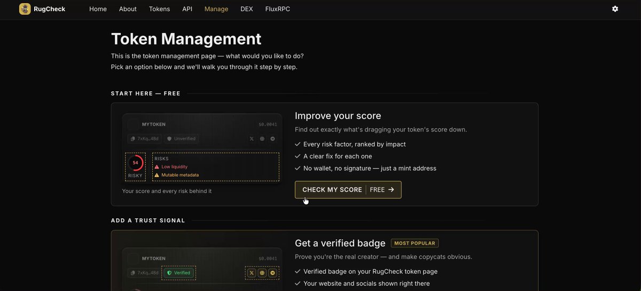Click X icon in verified badge preview
Image resolution: width=641 pixels, height=291 pixels.
(252, 273)
